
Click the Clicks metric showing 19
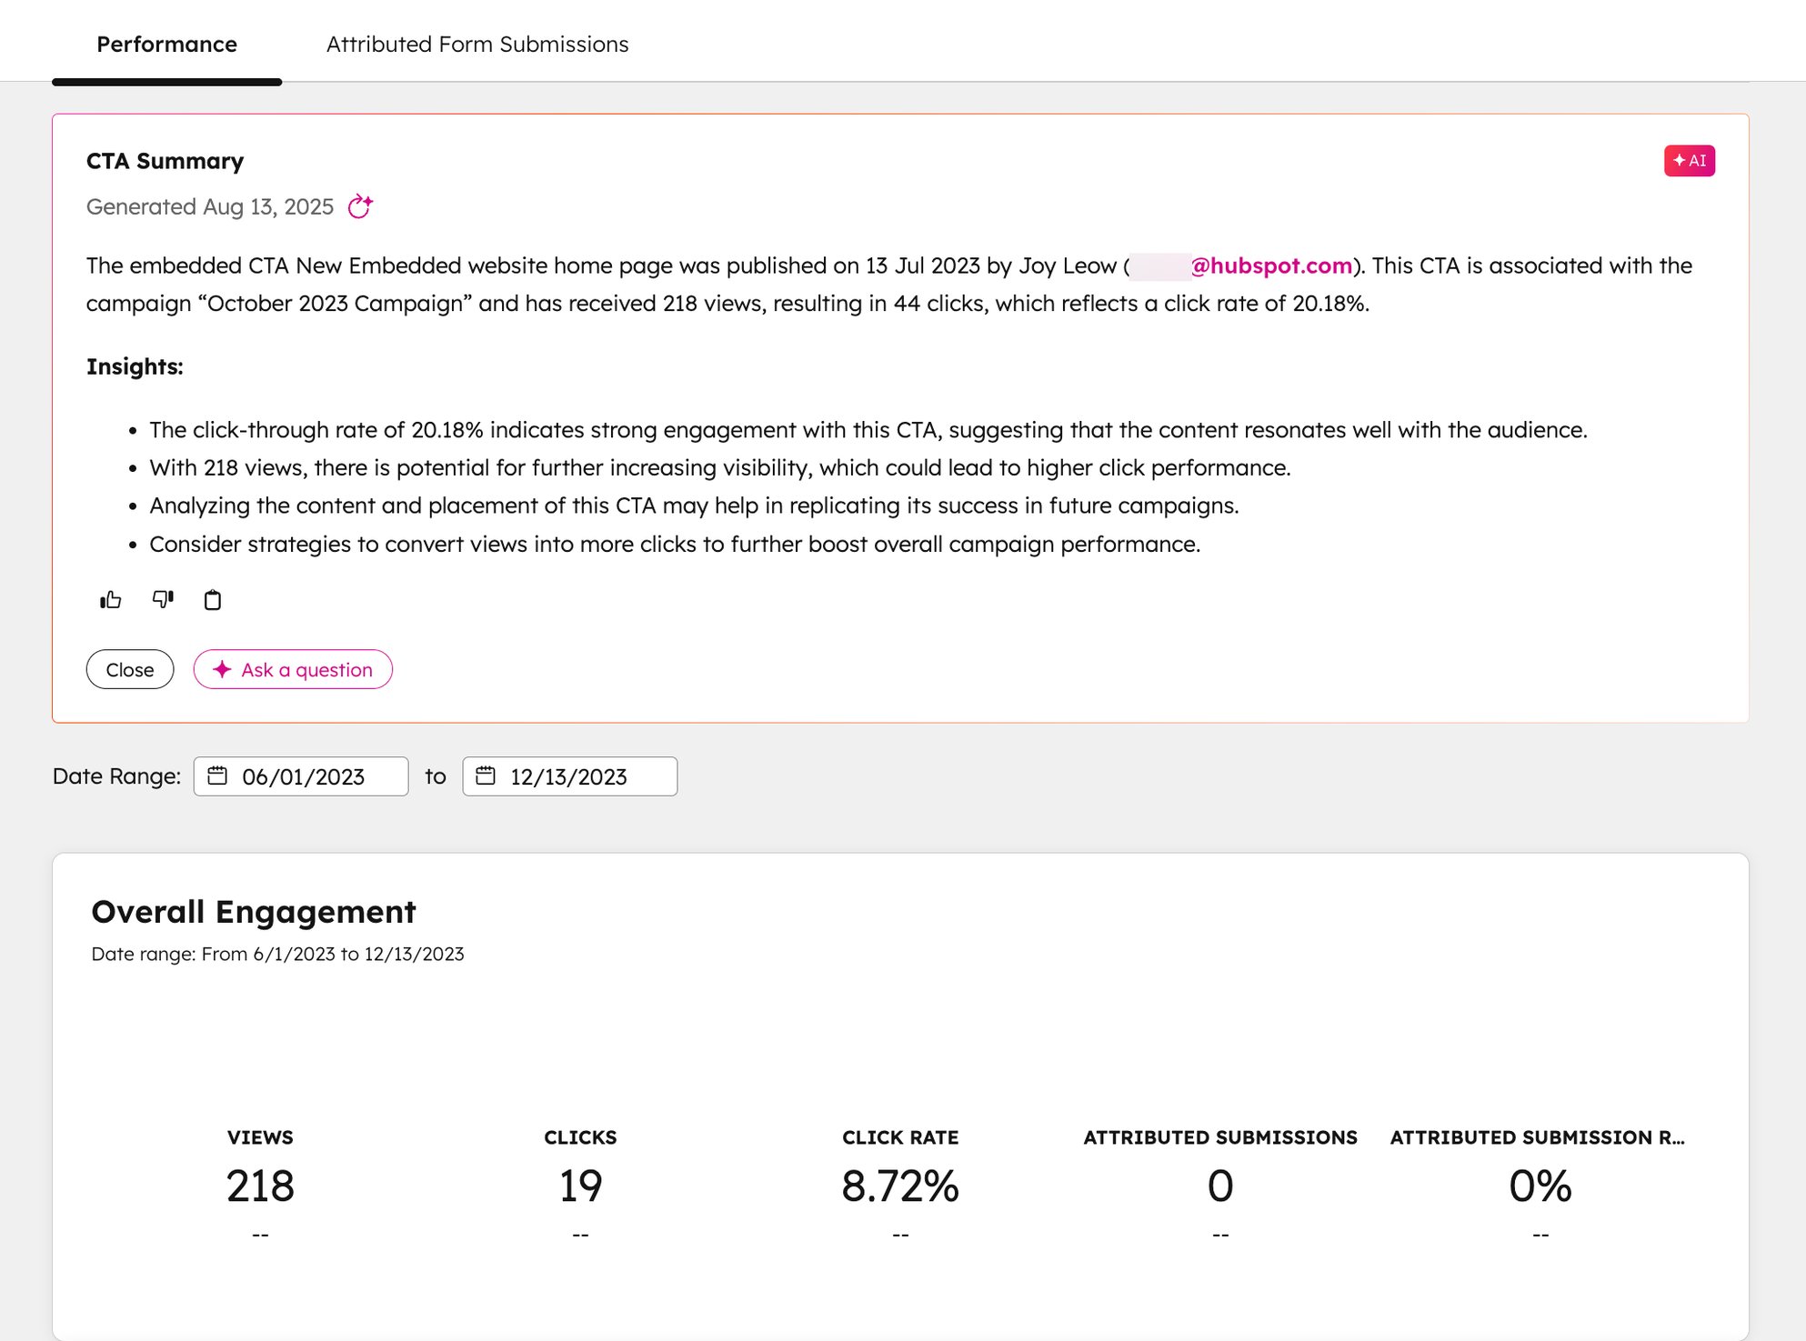pos(579,1184)
